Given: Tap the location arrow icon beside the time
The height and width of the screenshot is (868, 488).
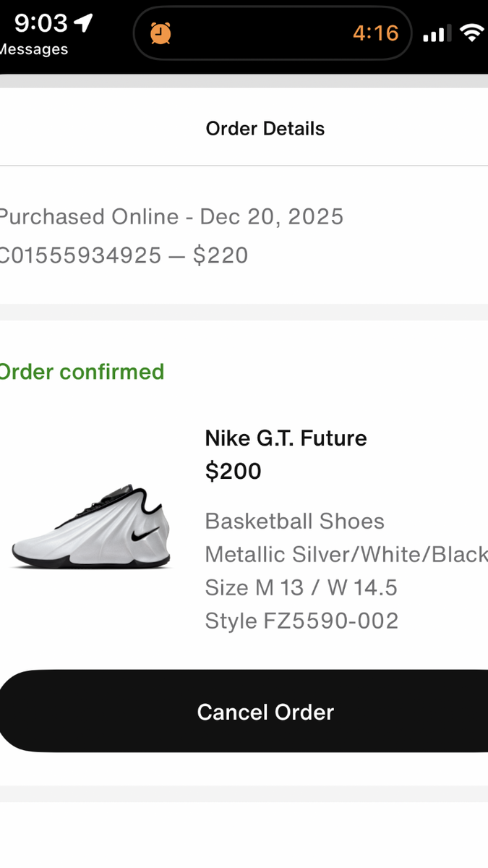Looking at the screenshot, I should [84, 24].
